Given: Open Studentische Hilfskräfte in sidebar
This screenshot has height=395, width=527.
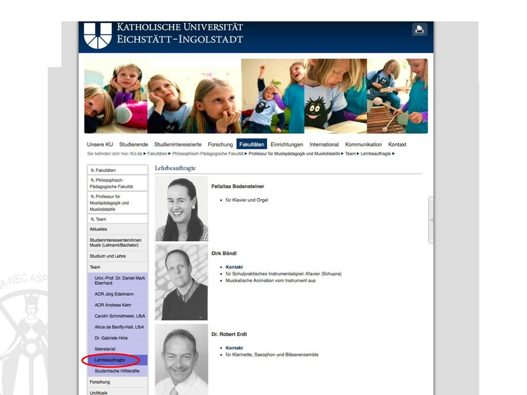Looking at the screenshot, I should pos(117,371).
